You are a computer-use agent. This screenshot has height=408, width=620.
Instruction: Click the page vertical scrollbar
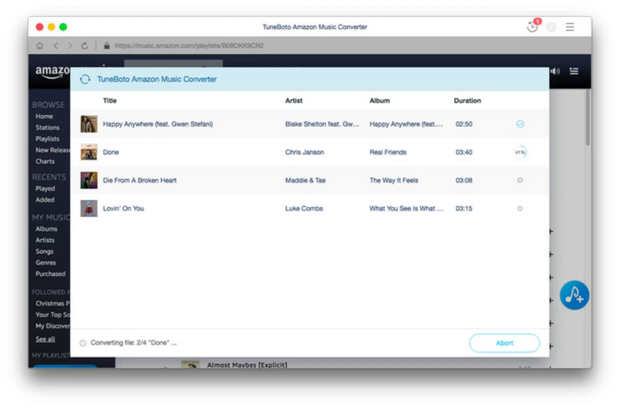tap(587, 117)
